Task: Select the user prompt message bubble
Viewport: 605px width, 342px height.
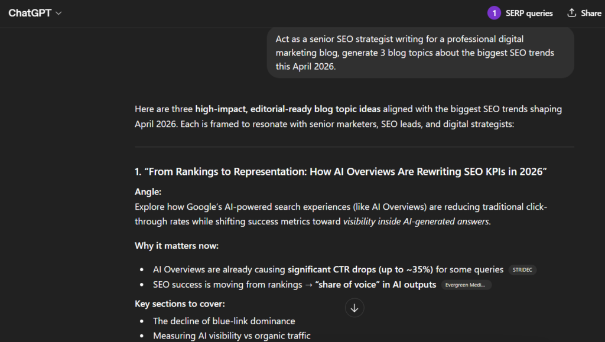Action: tap(420, 53)
